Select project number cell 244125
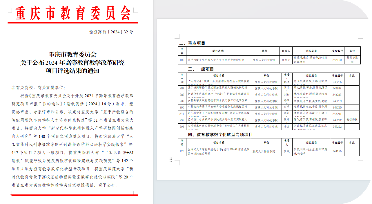 click(337, 151)
